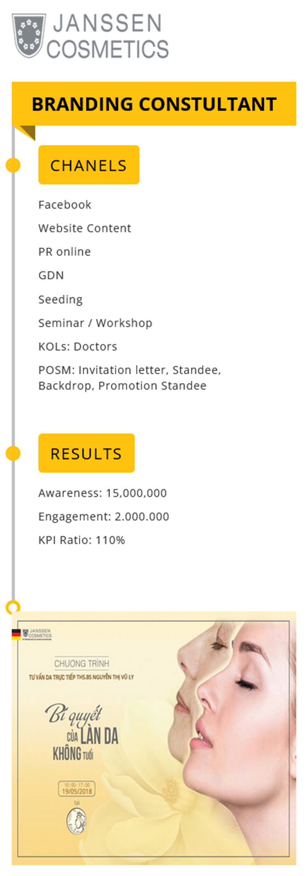This screenshot has width=308, height=876.
Task: Choose the GDN list item
Action: [51, 275]
